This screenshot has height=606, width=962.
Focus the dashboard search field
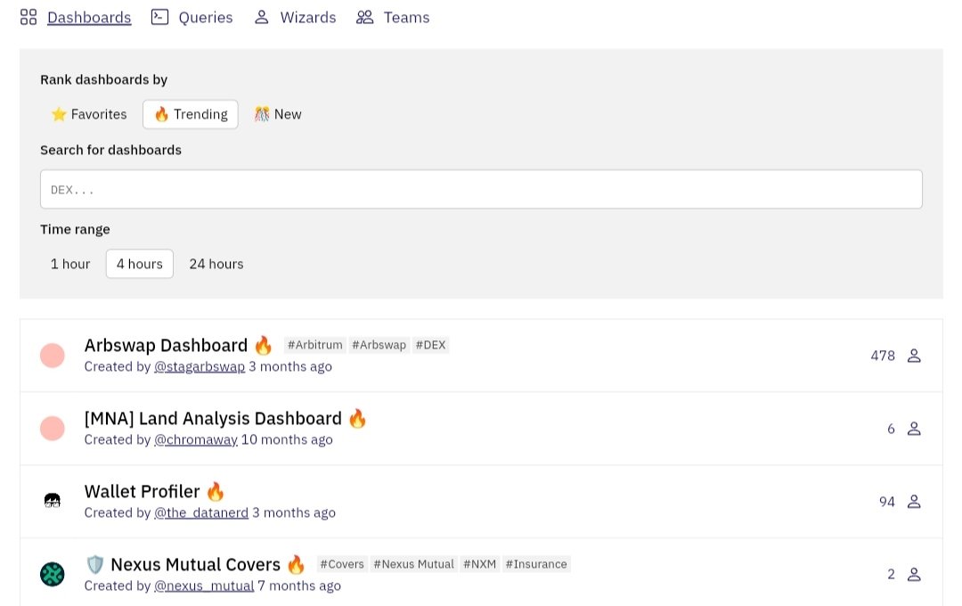[x=481, y=189]
